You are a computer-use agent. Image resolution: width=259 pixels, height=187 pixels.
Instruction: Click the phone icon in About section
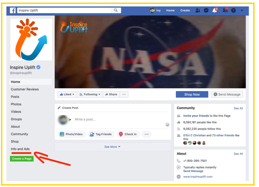[179, 161]
